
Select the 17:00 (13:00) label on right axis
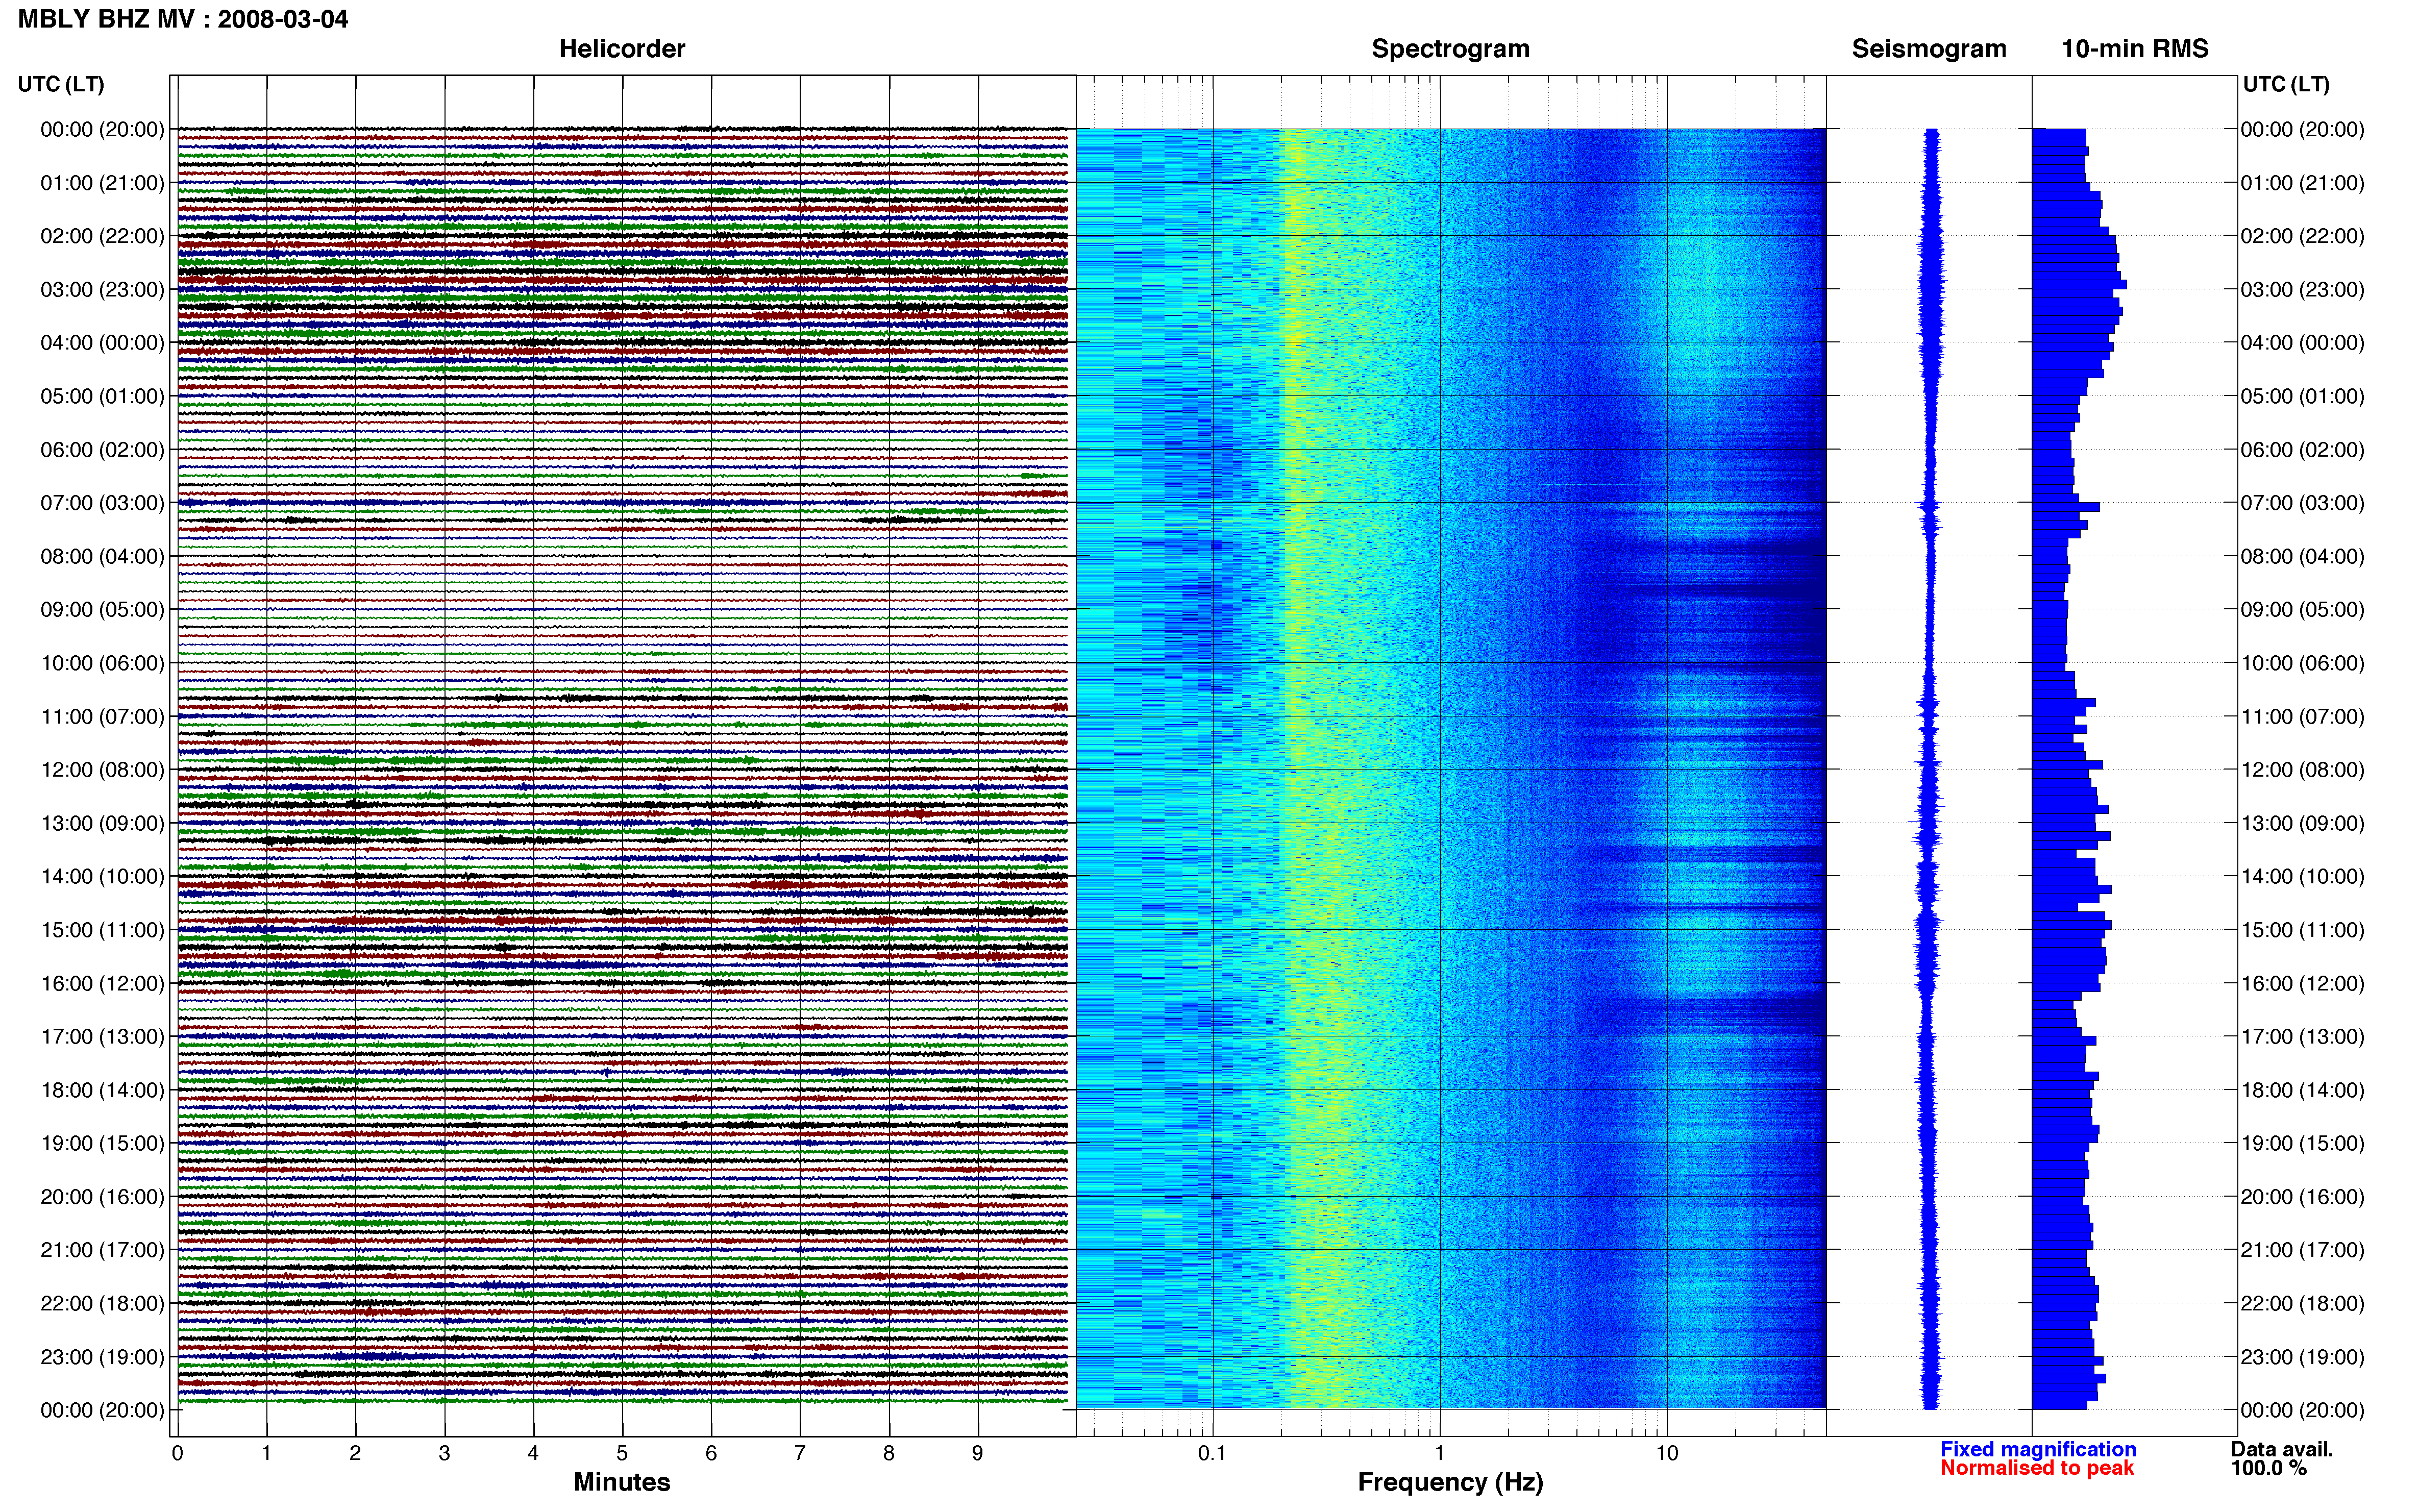(2302, 1037)
